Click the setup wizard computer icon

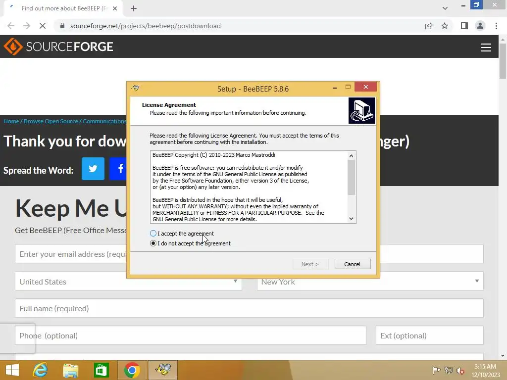(x=361, y=110)
